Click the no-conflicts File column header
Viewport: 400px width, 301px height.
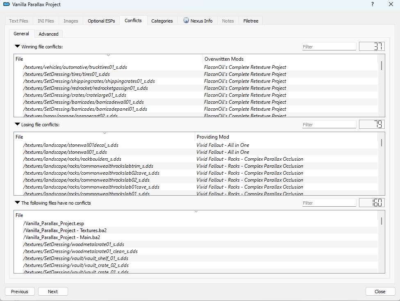point(196,215)
